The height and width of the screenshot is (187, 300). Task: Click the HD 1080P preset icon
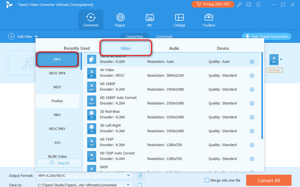point(91,87)
